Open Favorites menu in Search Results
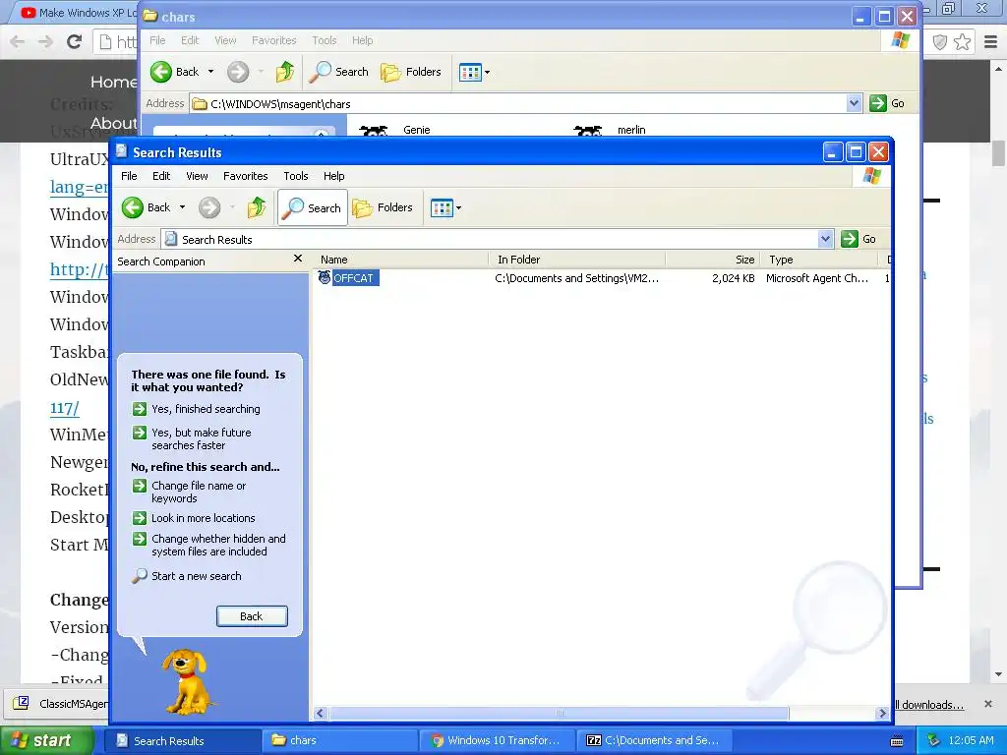Screen dimensions: 1007x755 (245, 176)
